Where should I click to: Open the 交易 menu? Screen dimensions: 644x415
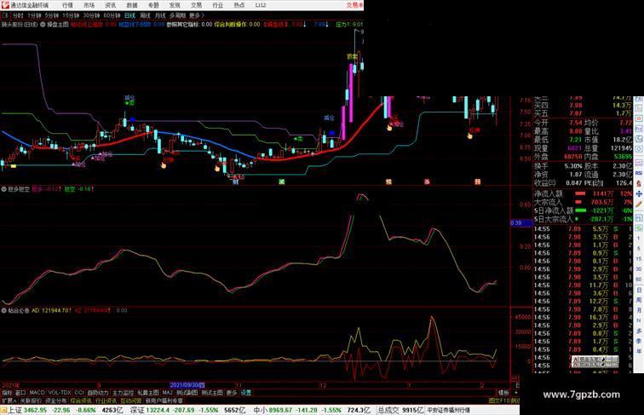click(x=196, y=5)
